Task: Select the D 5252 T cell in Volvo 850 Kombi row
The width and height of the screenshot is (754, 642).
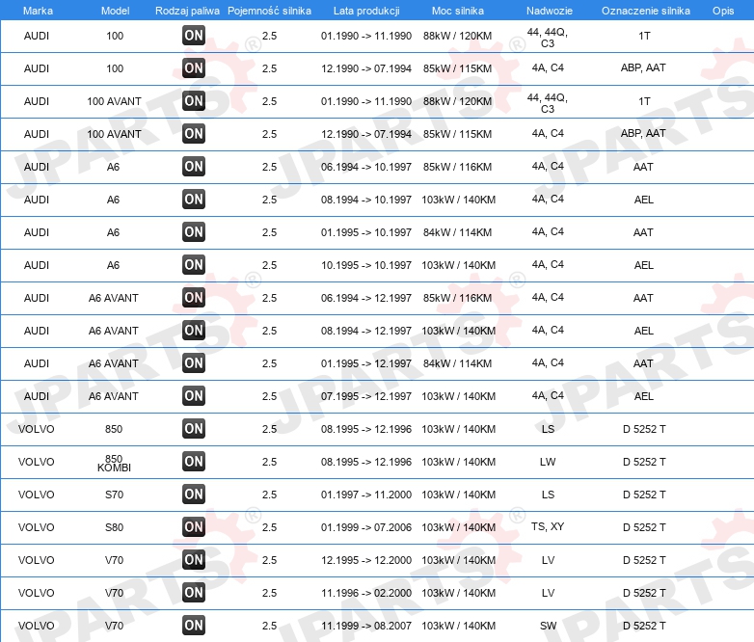Action: [644, 462]
